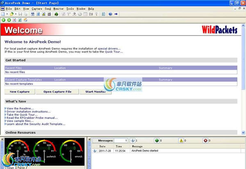Screen dimensions: 246x169
Task: Switch to the Gauge tab
Action: [10, 168]
